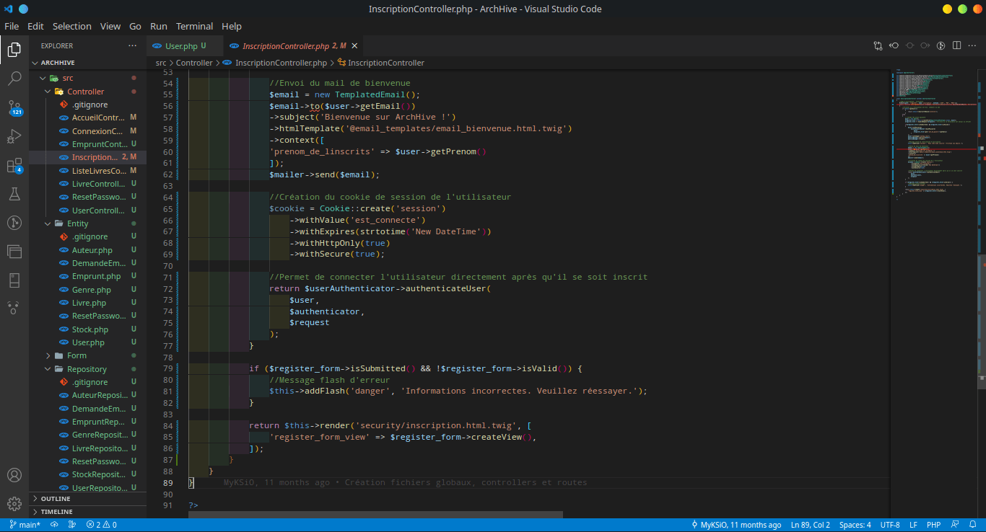
Task: Open Source Control view with 121 changes
Action: (14, 107)
